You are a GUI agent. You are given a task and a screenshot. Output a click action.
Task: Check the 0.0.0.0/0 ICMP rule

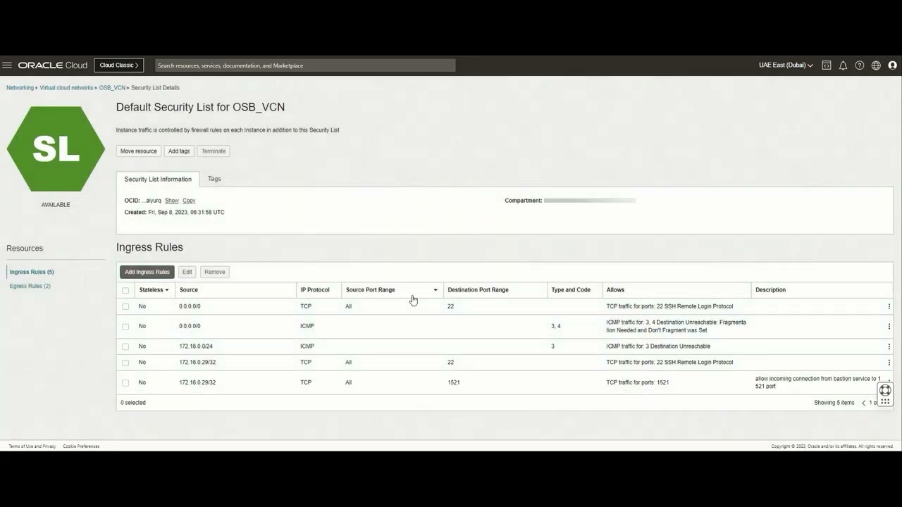click(125, 326)
